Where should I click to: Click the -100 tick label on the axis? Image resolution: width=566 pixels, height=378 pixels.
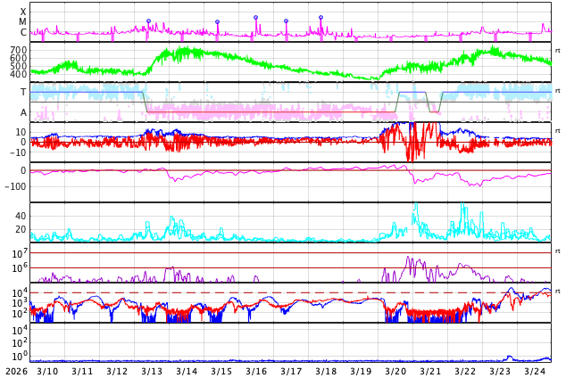click(x=15, y=186)
